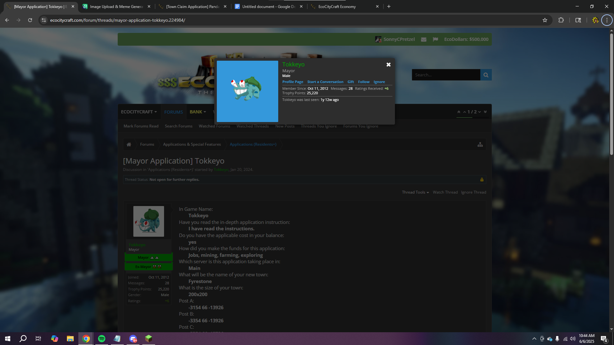The image size is (614, 345).
Task: Click the Tokkeyo username in member card
Action: tap(293, 64)
